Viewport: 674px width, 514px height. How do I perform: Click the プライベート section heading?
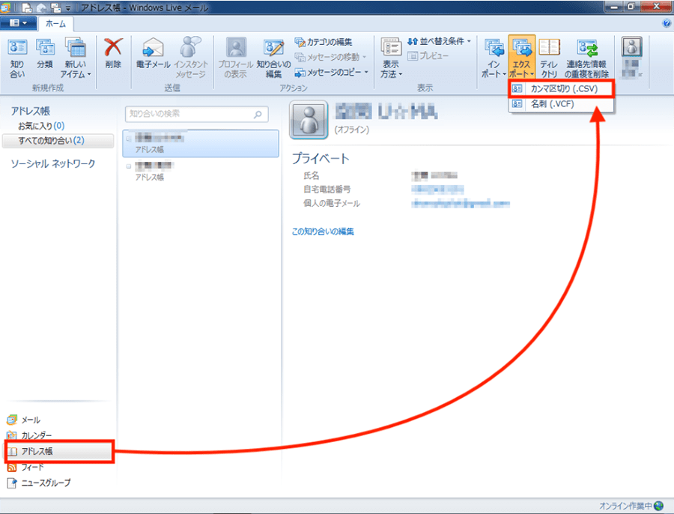coord(321,159)
